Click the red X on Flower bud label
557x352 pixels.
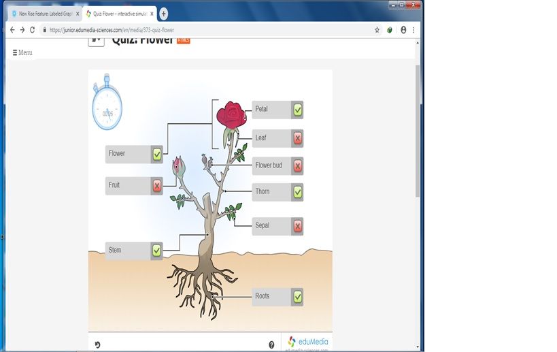(x=298, y=165)
